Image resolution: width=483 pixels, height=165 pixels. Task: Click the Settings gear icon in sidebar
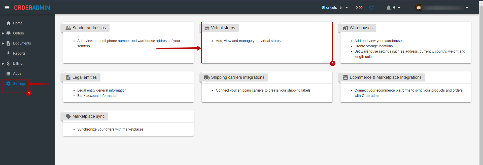coord(8,84)
